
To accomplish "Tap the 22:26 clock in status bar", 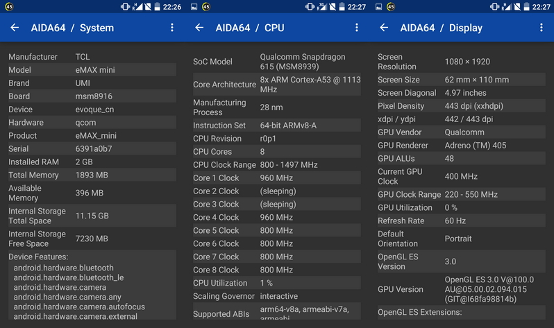I will (172, 7).
